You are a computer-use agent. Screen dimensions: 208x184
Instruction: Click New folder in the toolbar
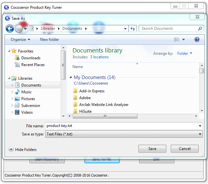49,40
